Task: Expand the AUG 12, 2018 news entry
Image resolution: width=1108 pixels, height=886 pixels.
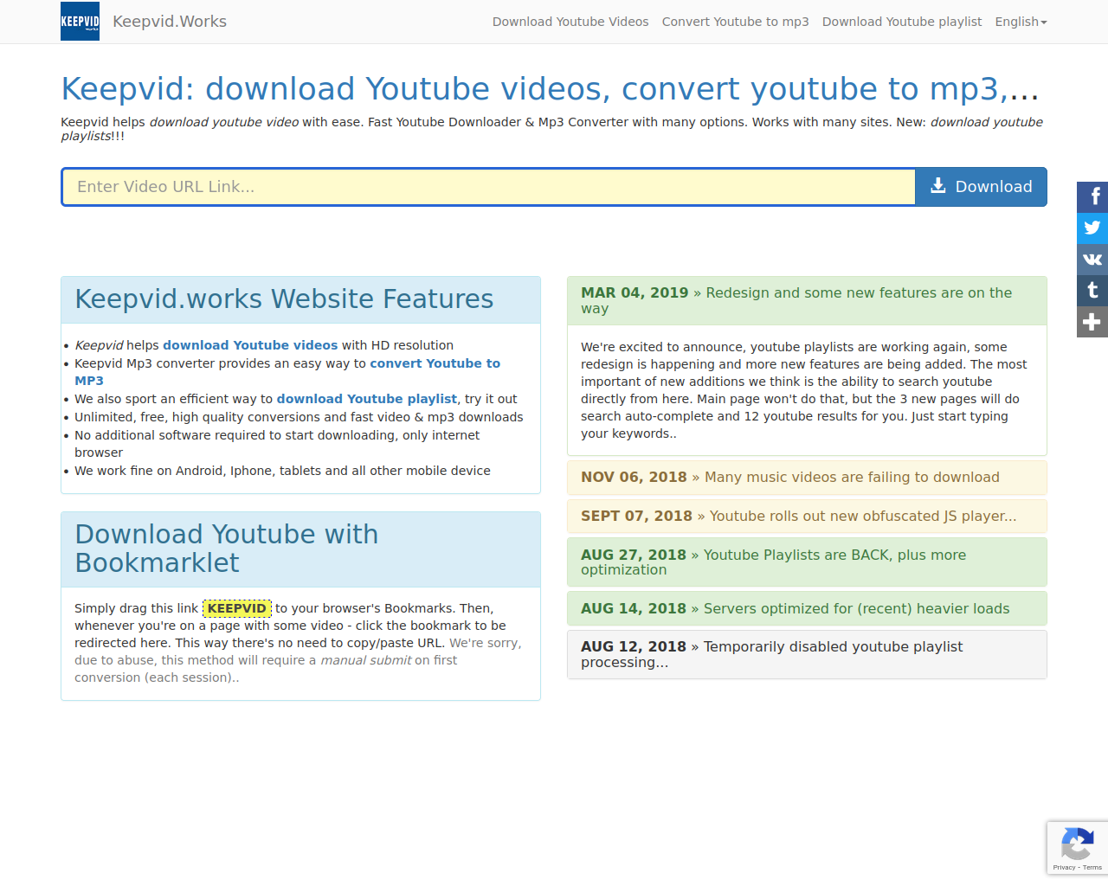Action: tap(807, 654)
